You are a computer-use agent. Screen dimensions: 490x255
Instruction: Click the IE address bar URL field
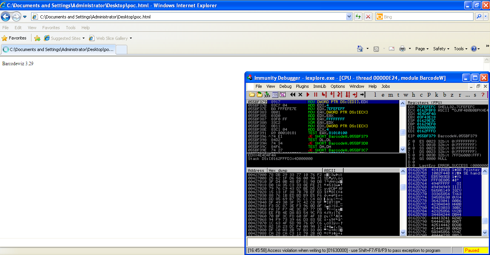[192, 17]
